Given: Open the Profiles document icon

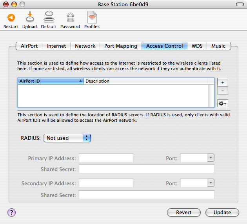Looking at the screenshot, I should pyautogui.click(x=92, y=17).
